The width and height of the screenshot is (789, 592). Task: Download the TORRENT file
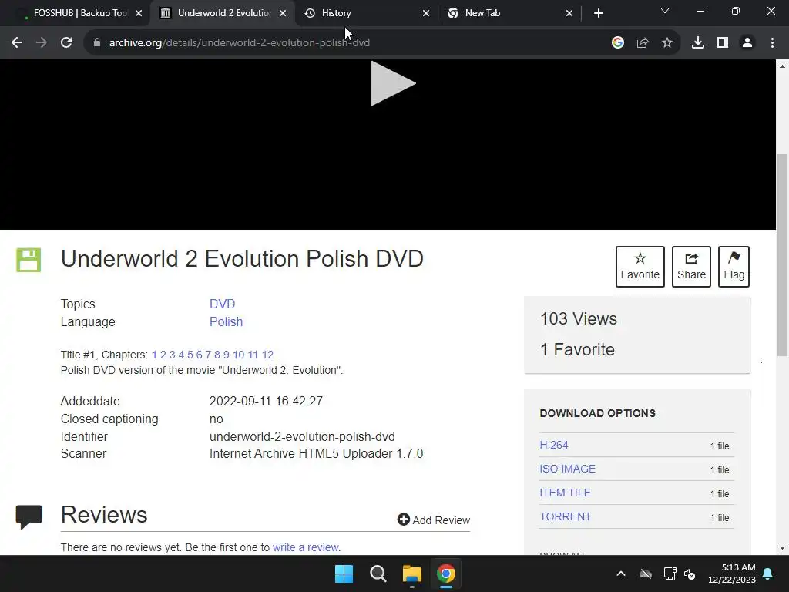pos(565,517)
